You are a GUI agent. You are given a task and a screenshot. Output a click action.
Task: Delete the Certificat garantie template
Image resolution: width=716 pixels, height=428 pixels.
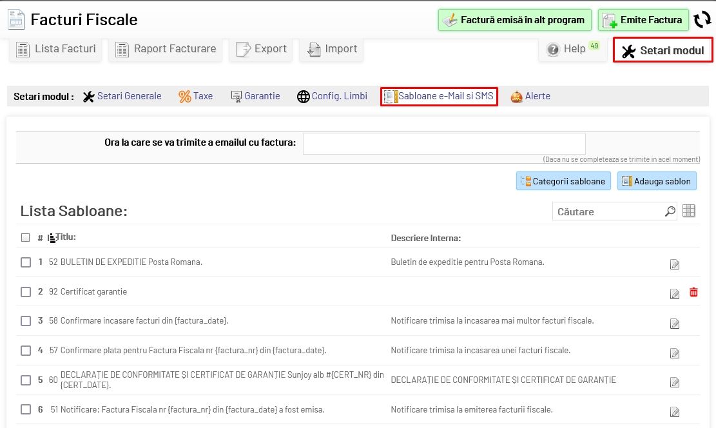[693, 292]
